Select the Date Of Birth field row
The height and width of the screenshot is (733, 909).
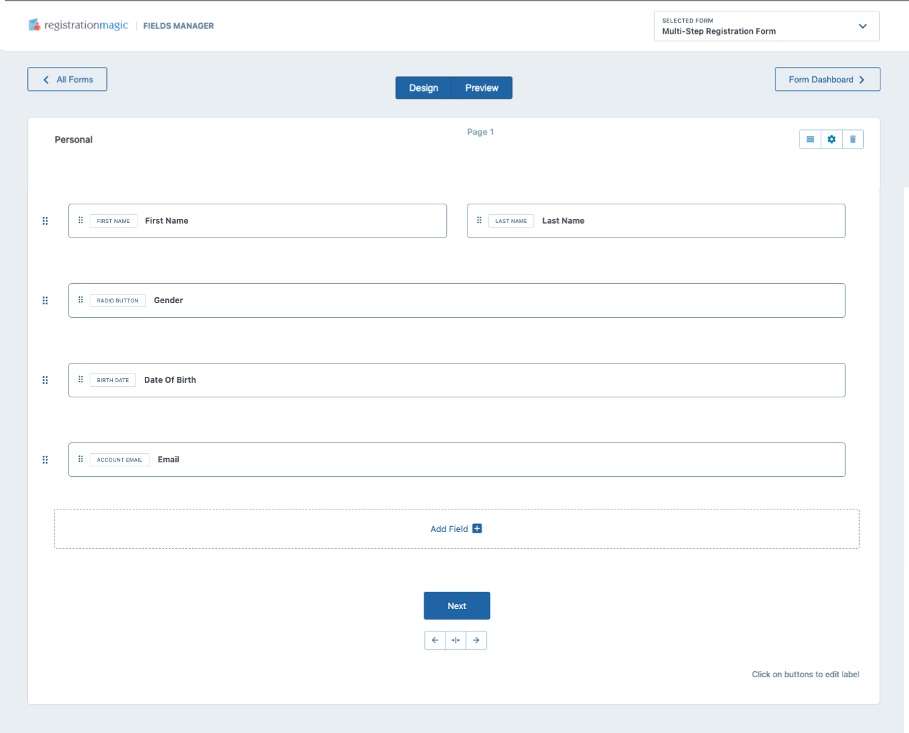tap(457, 379)
